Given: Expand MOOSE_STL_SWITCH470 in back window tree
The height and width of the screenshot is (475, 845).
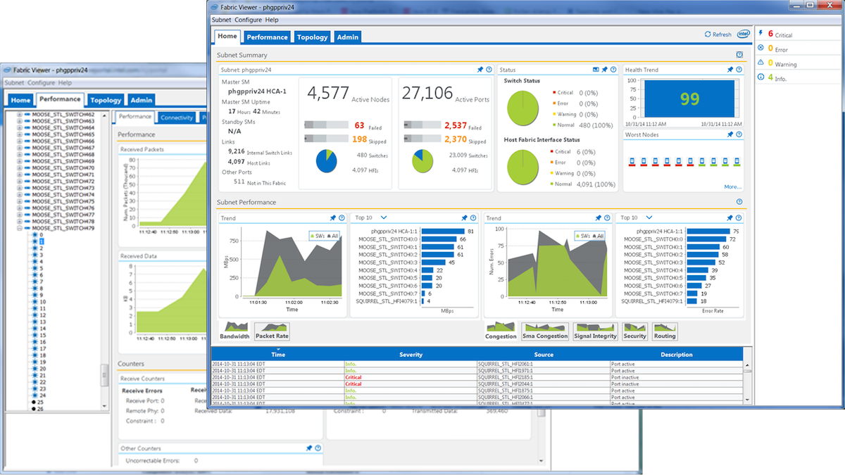Looking at the screenshot, I should pos(19,168).
